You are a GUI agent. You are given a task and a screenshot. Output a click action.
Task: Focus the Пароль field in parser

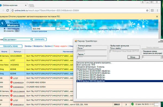pos(92,57)
